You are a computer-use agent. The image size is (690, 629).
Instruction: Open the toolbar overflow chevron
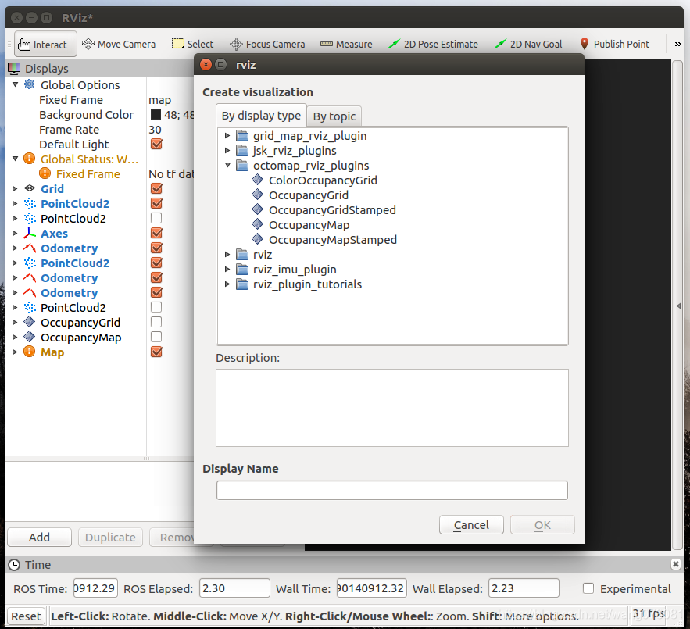(x=677, y=44)
